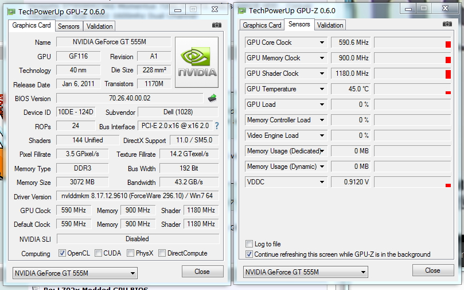Click the Texture Fillrate value 14.2 GTexel/s
This screenshot has width=464, height=290.
[x=189, y=154]
